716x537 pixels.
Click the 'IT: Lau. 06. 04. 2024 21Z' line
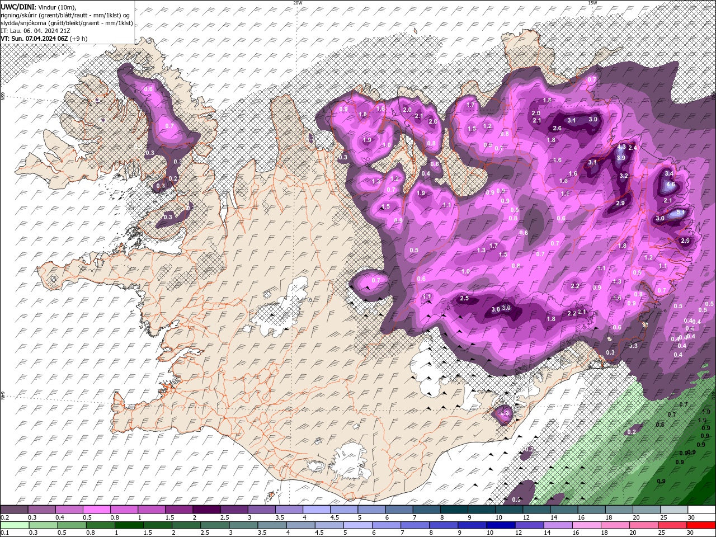(36, 31)
